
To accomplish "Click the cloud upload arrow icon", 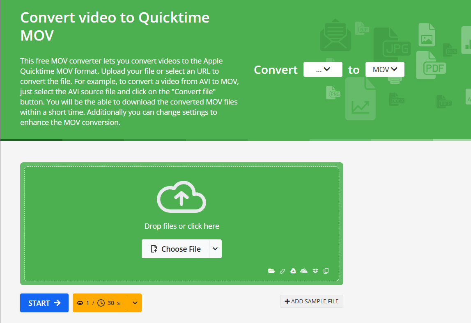I will pyautogui.click(x=182, y=197).
